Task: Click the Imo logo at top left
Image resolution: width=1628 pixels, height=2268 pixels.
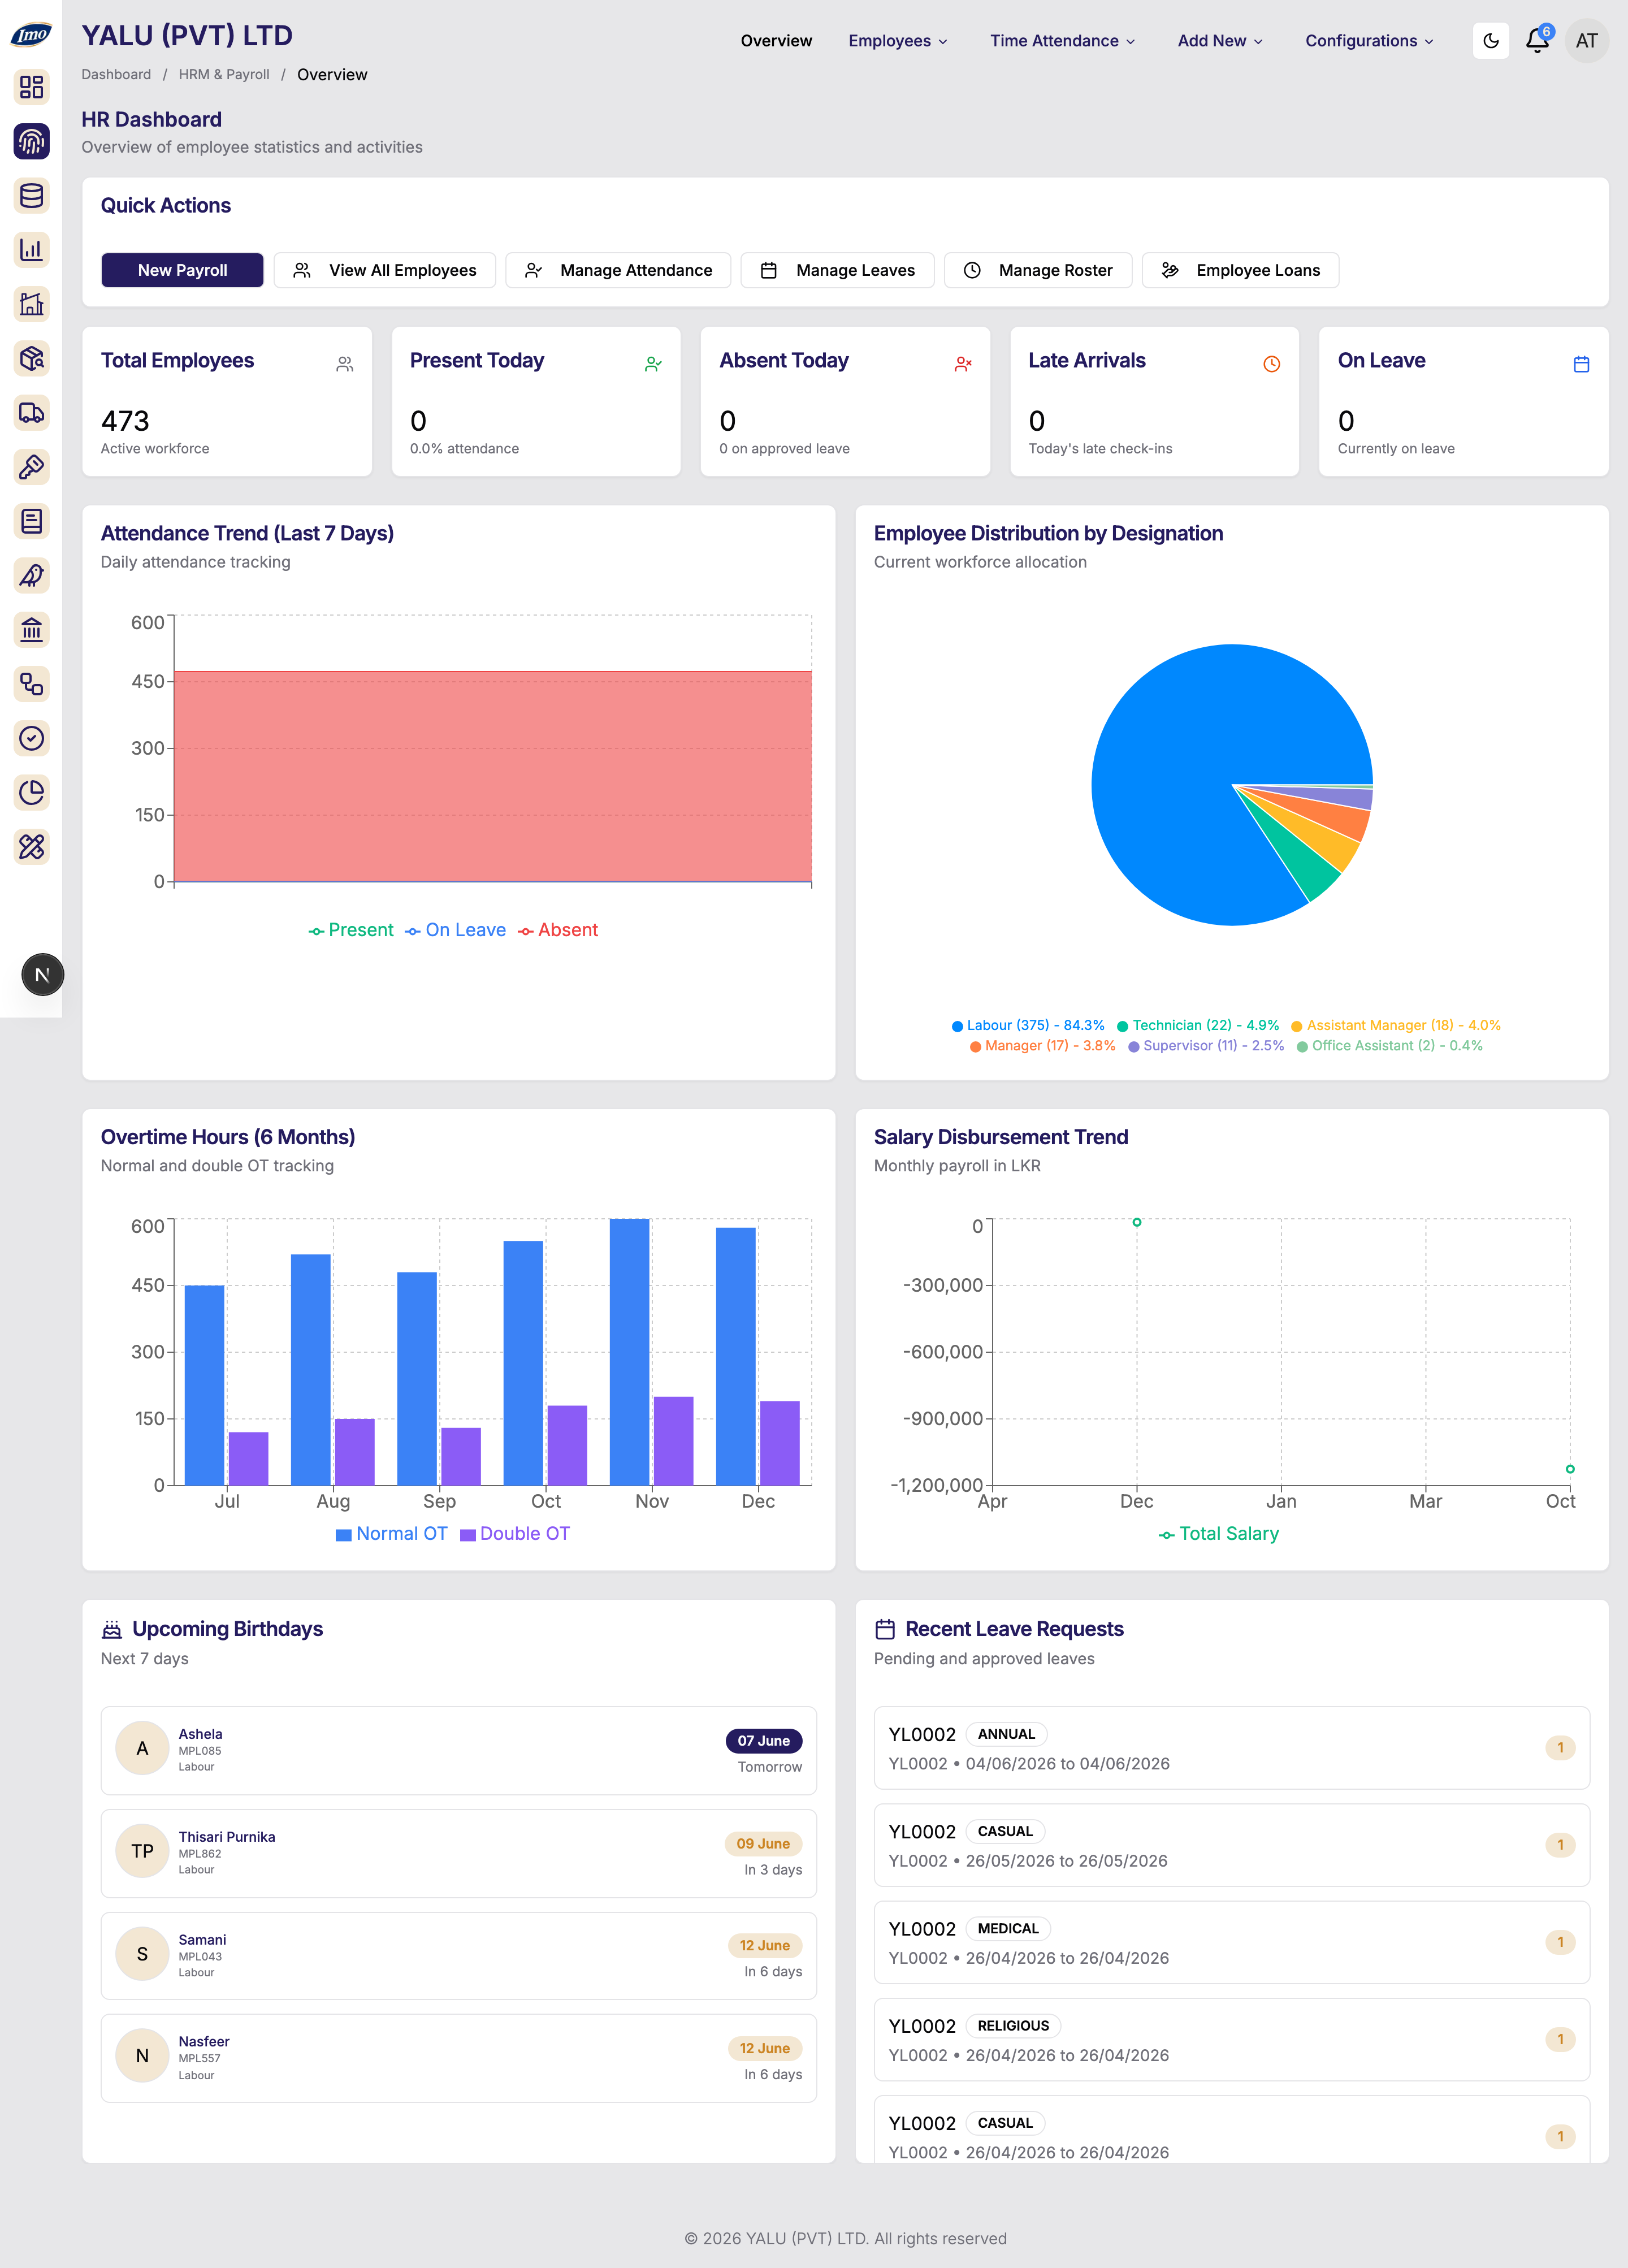Action: click(31, 35)
